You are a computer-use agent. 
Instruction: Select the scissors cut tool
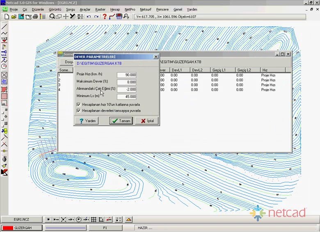click(x=4, y=131)
